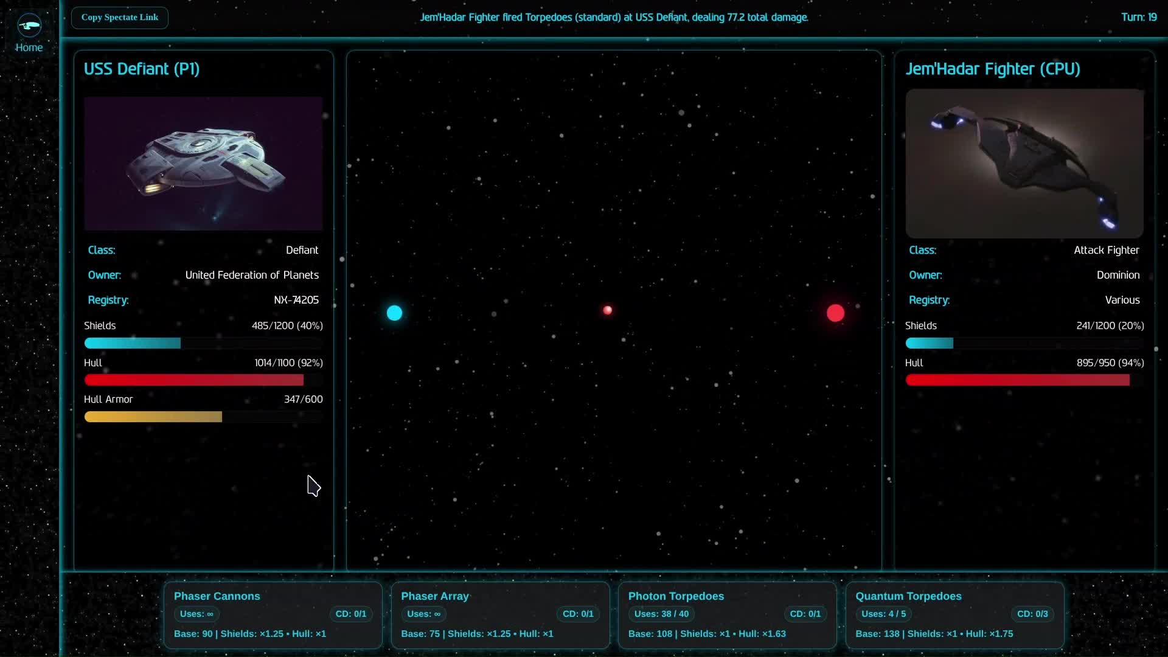Launch Photon Torpedoes from the weapon bar

coord(728,615)
